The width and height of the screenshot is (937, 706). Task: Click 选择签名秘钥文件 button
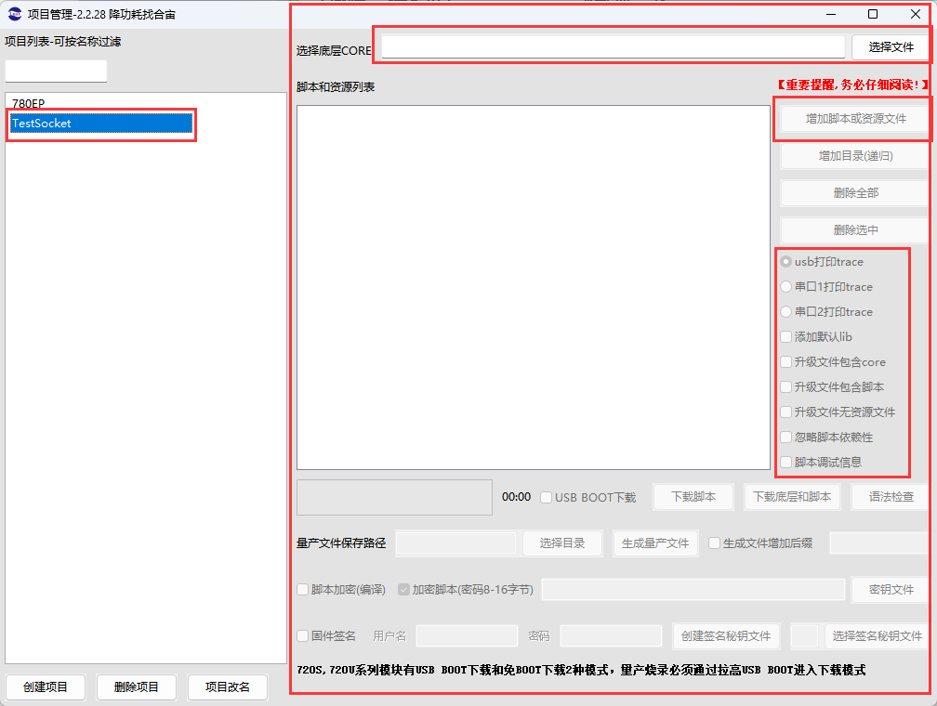(x=877, y=636)
